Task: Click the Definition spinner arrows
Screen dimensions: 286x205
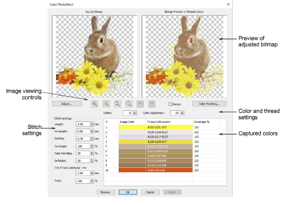Action: (x=91, y=161)
